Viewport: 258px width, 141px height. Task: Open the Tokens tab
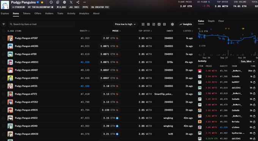(27, 14)
